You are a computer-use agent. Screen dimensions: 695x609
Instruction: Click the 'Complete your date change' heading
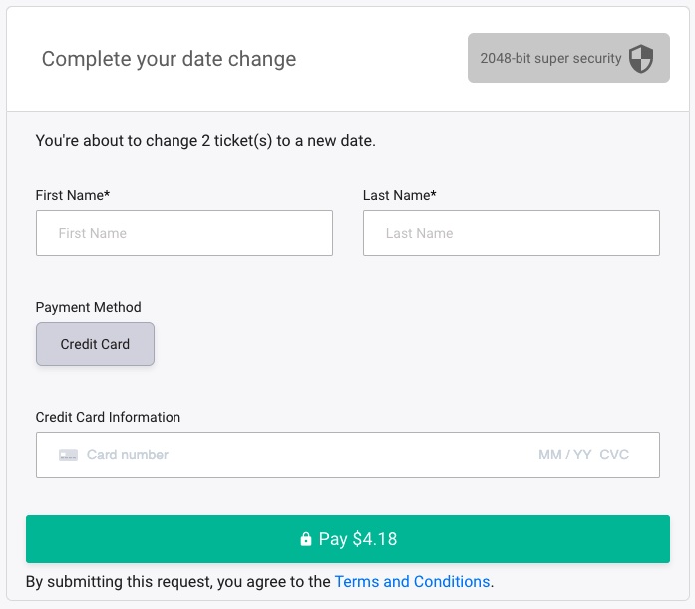point(169,59)
